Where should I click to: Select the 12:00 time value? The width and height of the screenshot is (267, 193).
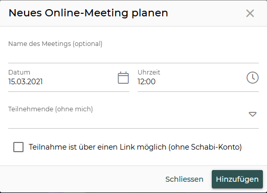pyautogui.click(x=146, y=82)
